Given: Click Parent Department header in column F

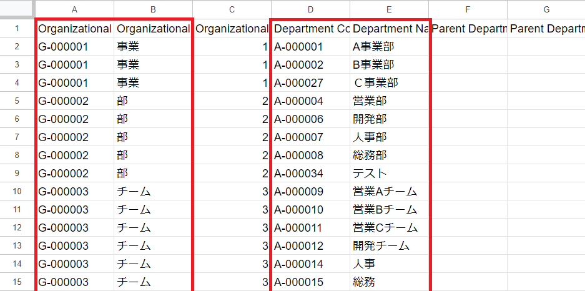Looking at the screenshot, I should point(468,29).
